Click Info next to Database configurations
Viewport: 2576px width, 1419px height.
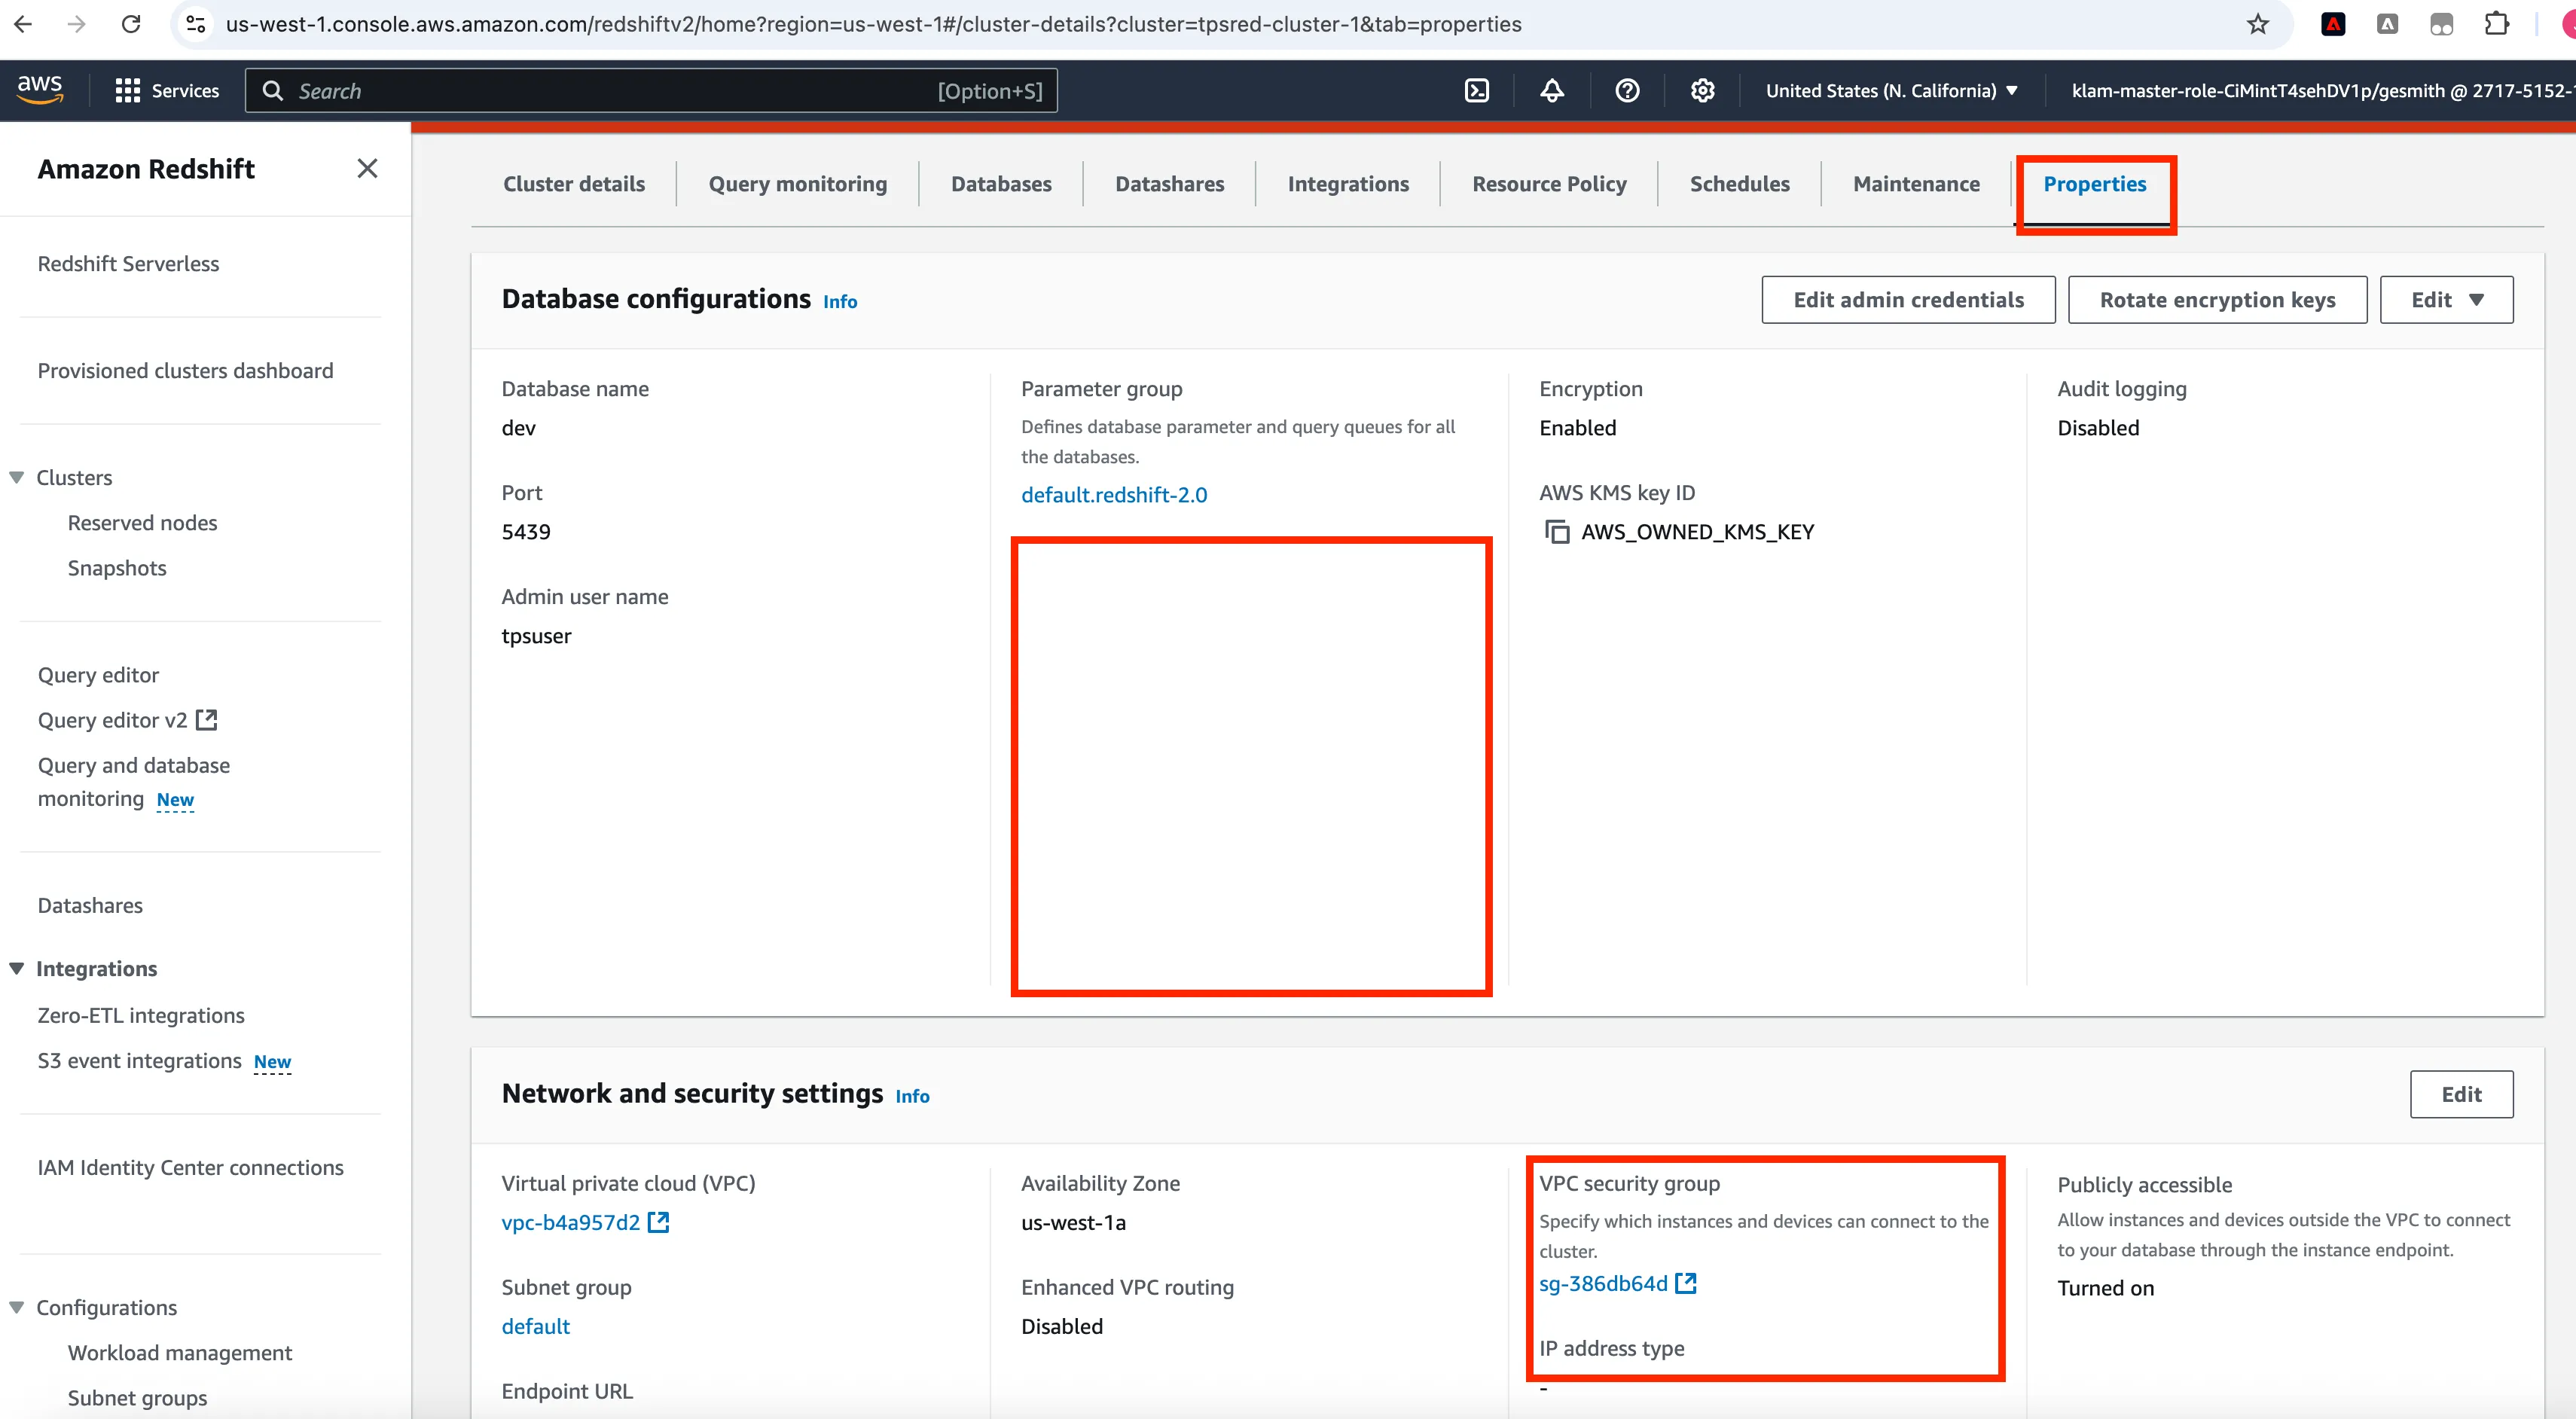pyautogui.click(x=840, y=302)
